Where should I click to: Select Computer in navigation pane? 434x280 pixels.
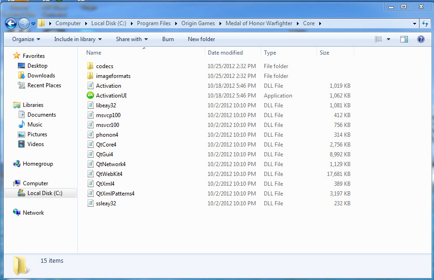[x=35, y=183]
